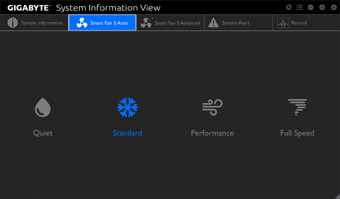
Task: Click the warning triangle System Alert icon
Action: point(213,23)
